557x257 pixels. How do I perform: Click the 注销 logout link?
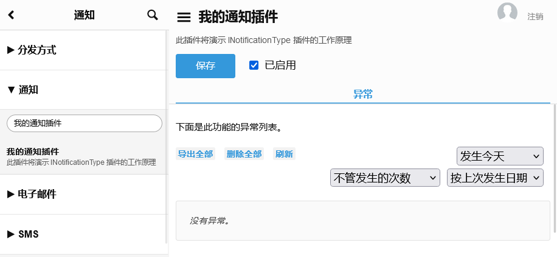pyautogui.click(x=535, y=16)
